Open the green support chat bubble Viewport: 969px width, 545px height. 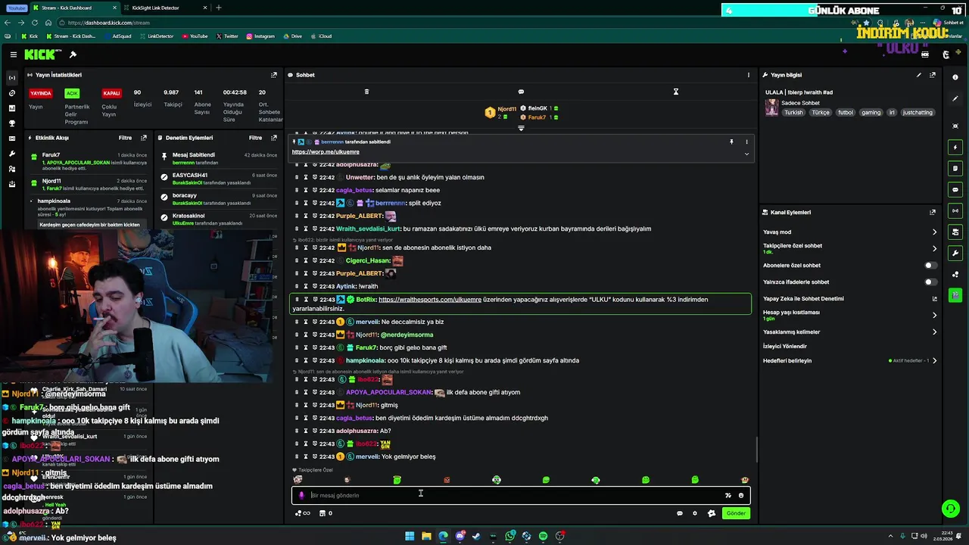(x=950, y=508)
